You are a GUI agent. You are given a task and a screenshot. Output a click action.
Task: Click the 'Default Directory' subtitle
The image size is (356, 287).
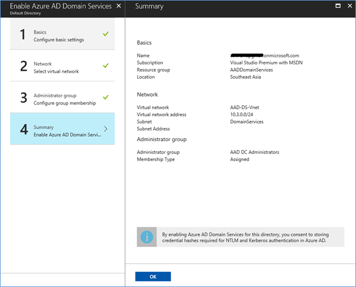[x=26, y=13]
